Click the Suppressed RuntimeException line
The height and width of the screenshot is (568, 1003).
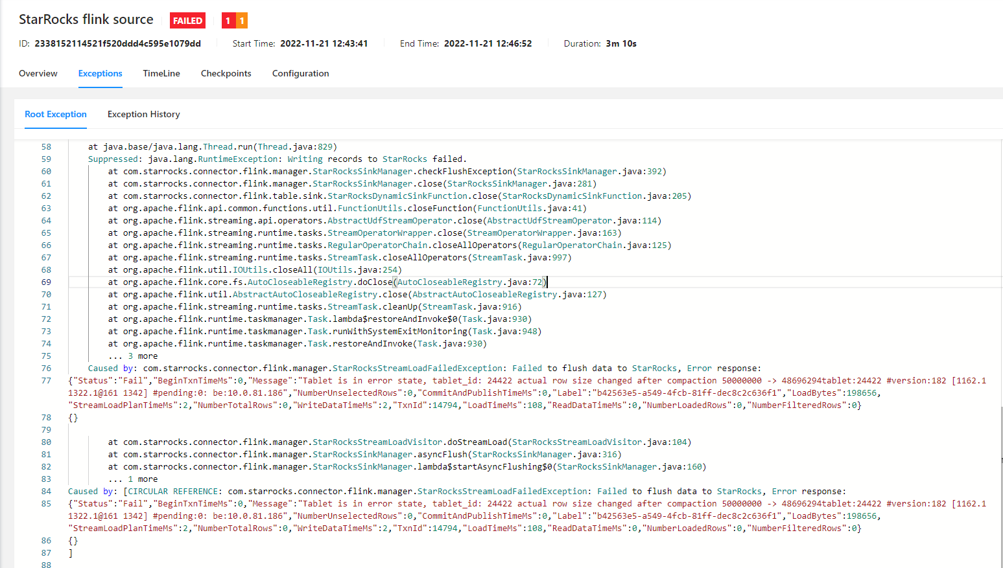(x=277, y=159)
